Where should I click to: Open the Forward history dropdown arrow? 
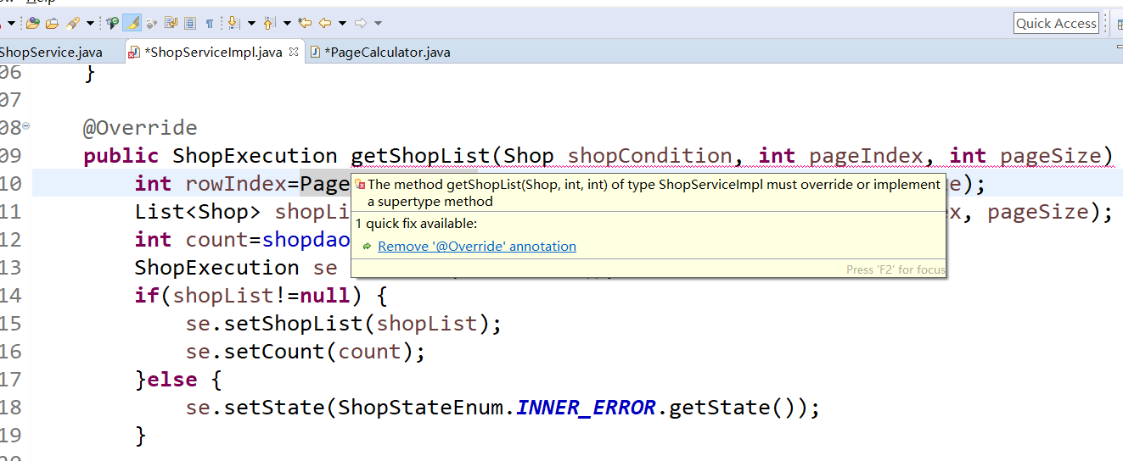[x=378, y=23]
